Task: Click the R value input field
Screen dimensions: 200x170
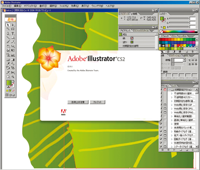Action: click(192, 18)
